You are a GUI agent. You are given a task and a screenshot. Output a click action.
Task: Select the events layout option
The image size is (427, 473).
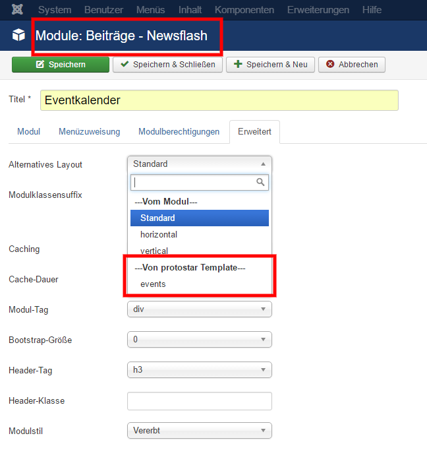(153, 284)
